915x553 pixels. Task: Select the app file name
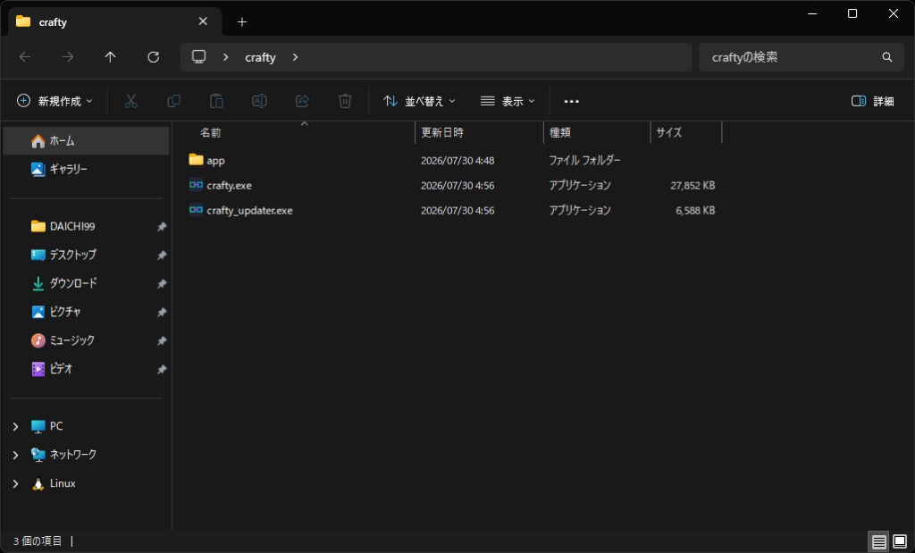(215, 161)
